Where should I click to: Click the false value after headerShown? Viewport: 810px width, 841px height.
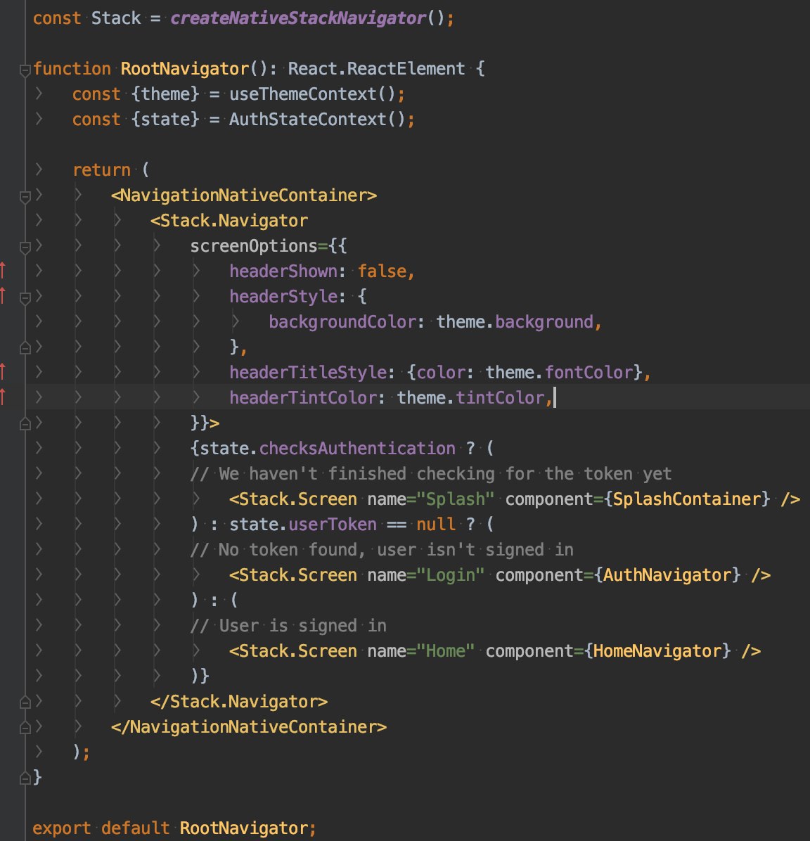point(382,271)
